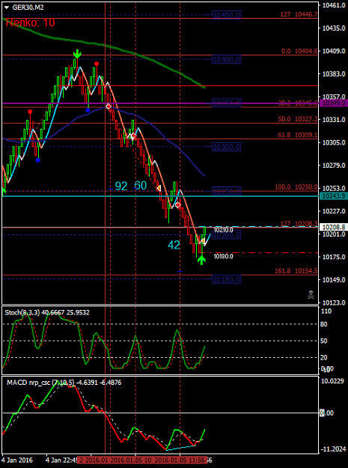Select the 10450.0 boxed price label
This screenshot has width=348, height=468.
point(227,15)
